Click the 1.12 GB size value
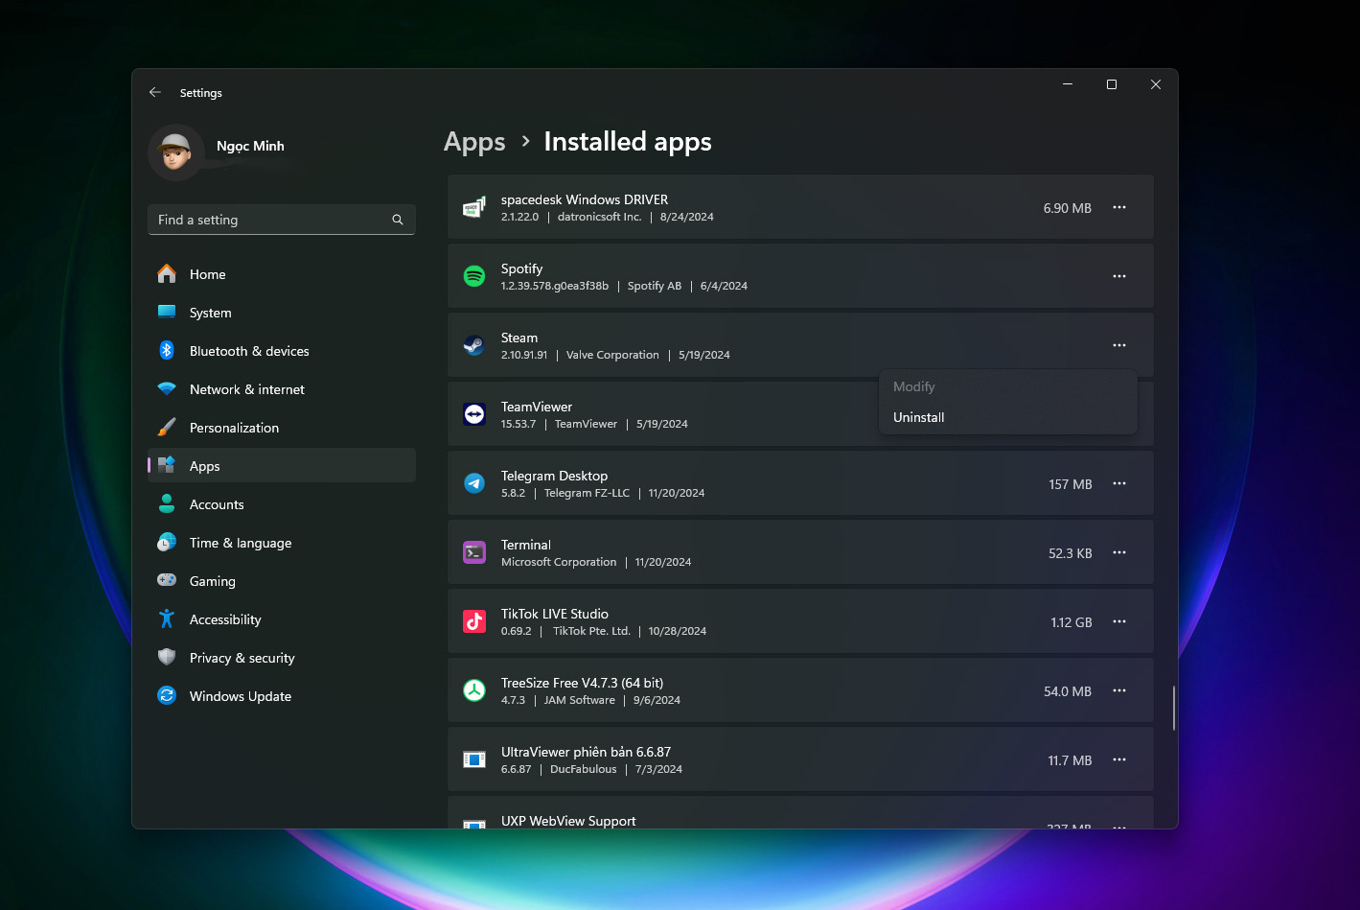Image resolution: width=1360 pixels, height=910 pixels. click(x=1072, y=622)
